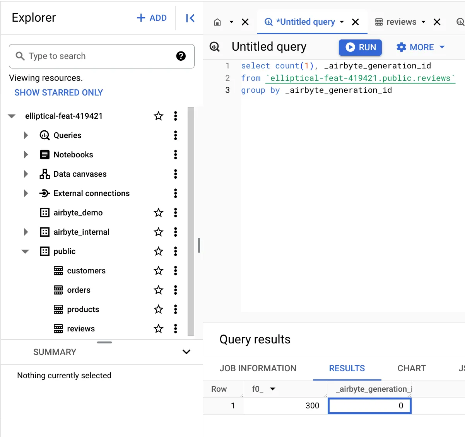Open actions menu for airbyte_demo dataset

(176, 213)
